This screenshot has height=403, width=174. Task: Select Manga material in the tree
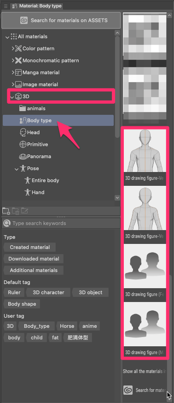[x=41, y=72]
